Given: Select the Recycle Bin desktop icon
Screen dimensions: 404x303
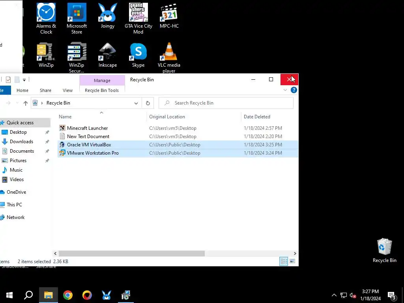Looking at the screenshot, I should point(384,250).
